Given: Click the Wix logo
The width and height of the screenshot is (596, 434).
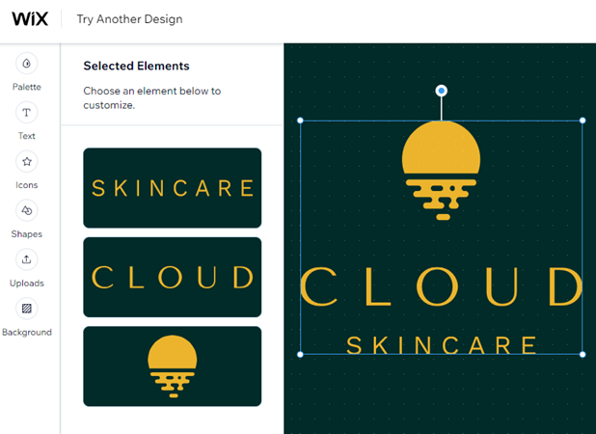Looking at the screenshot, I should (30, 18).
